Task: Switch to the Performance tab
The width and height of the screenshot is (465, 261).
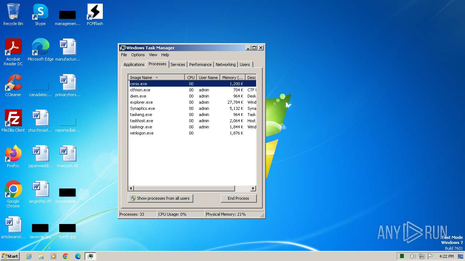Action: pyautogui.click(x=200, y=65)
